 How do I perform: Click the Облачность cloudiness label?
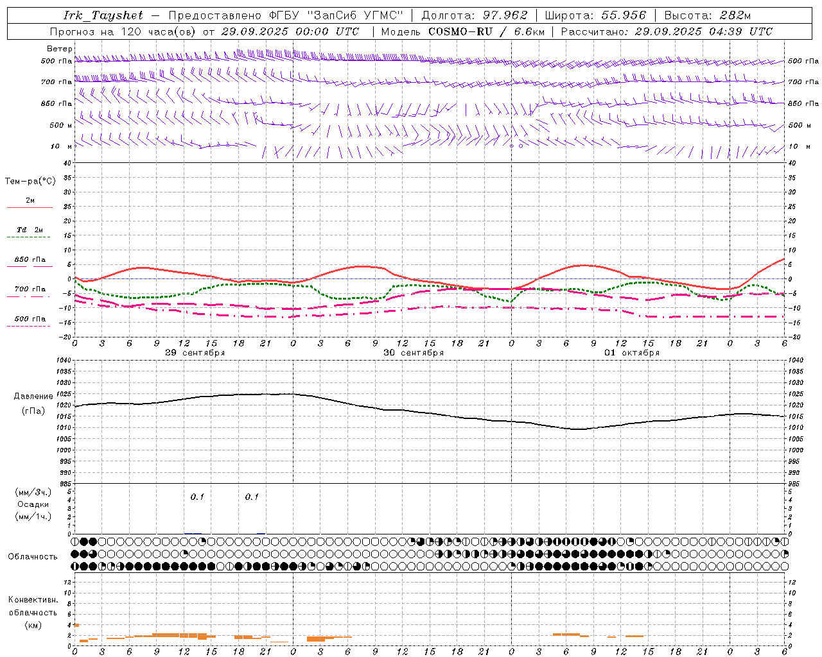pos(33,557)
